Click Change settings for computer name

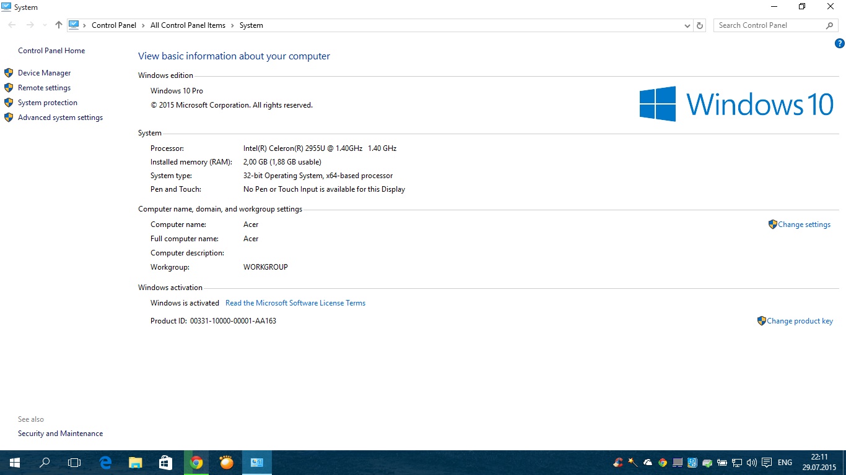click(x=804, y=225)
